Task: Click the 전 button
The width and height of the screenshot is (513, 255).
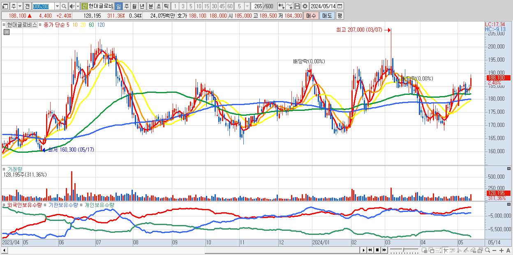Action: pos(27,7)
